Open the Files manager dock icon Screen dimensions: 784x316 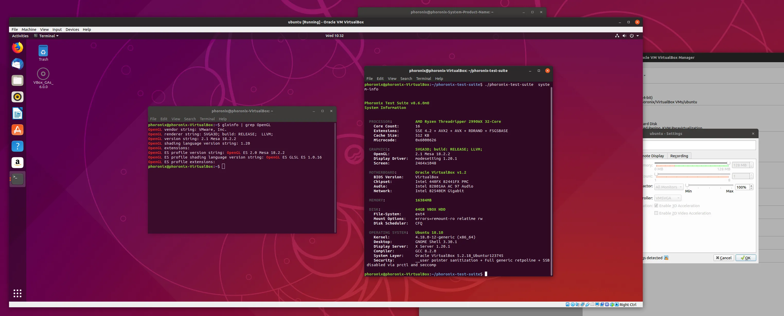point(17,80)
